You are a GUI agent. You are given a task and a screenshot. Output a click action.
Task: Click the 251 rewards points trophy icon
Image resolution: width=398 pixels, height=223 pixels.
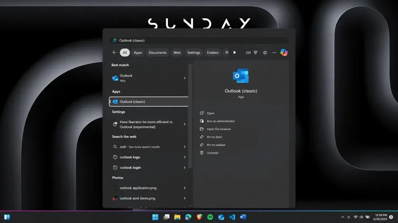click(x=255, y=53)
